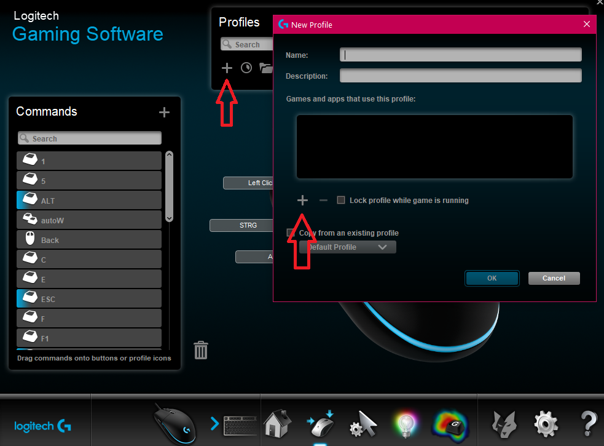The height and width of the screenshot is (446, 604).
Task: Select the E key command
Action: coord(89,279)
